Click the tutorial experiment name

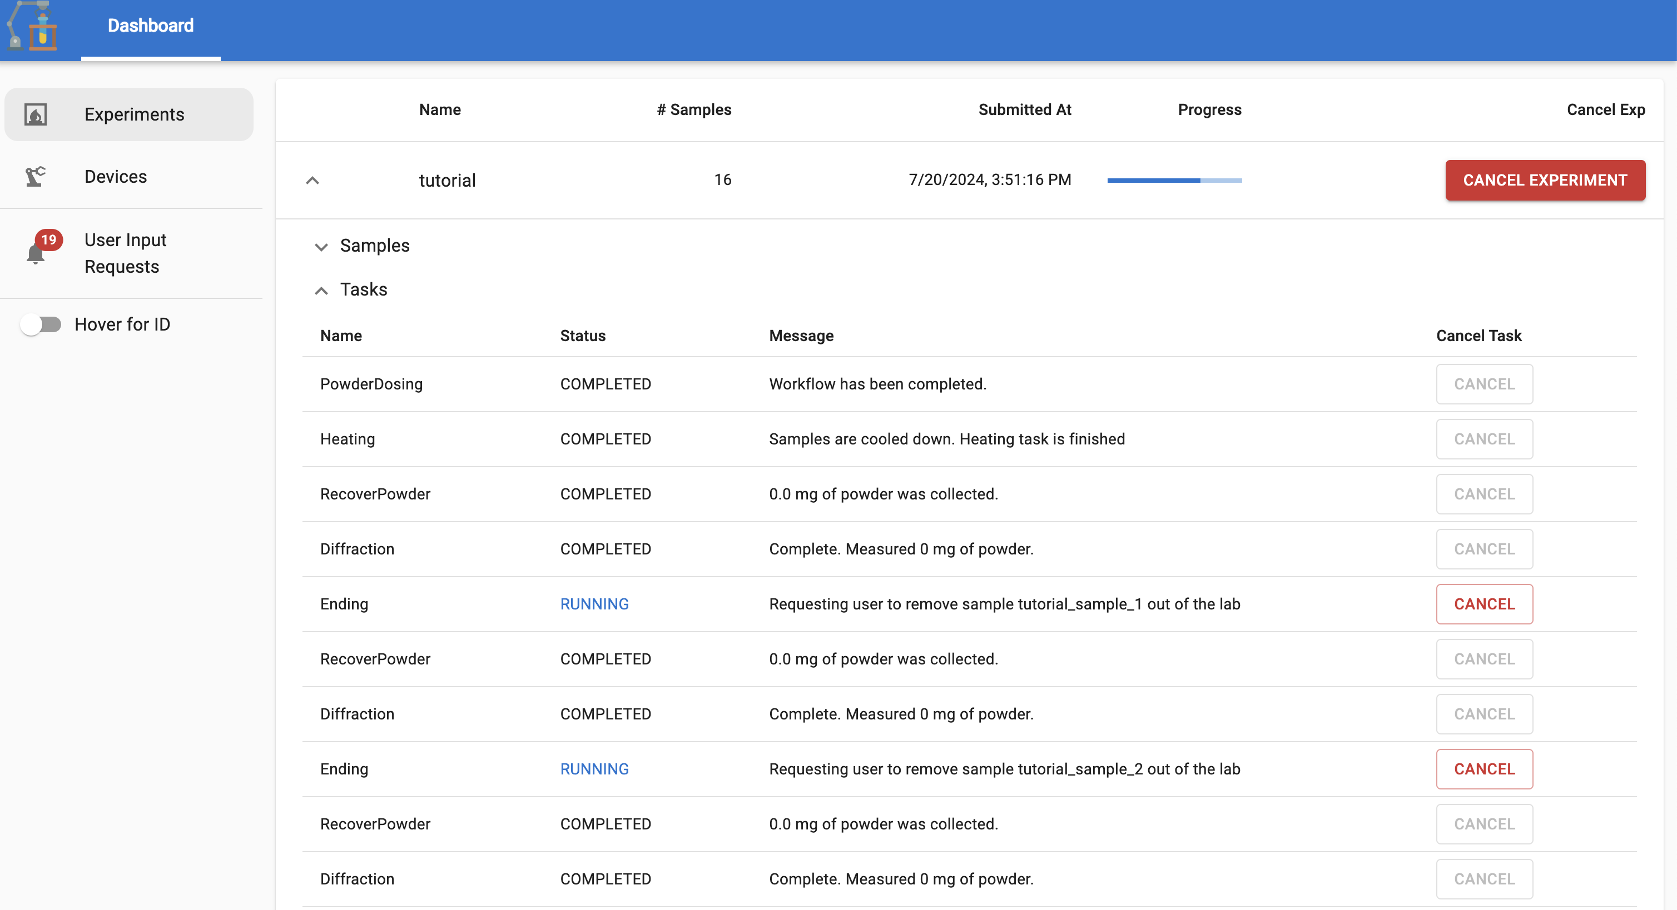point(447,180)
